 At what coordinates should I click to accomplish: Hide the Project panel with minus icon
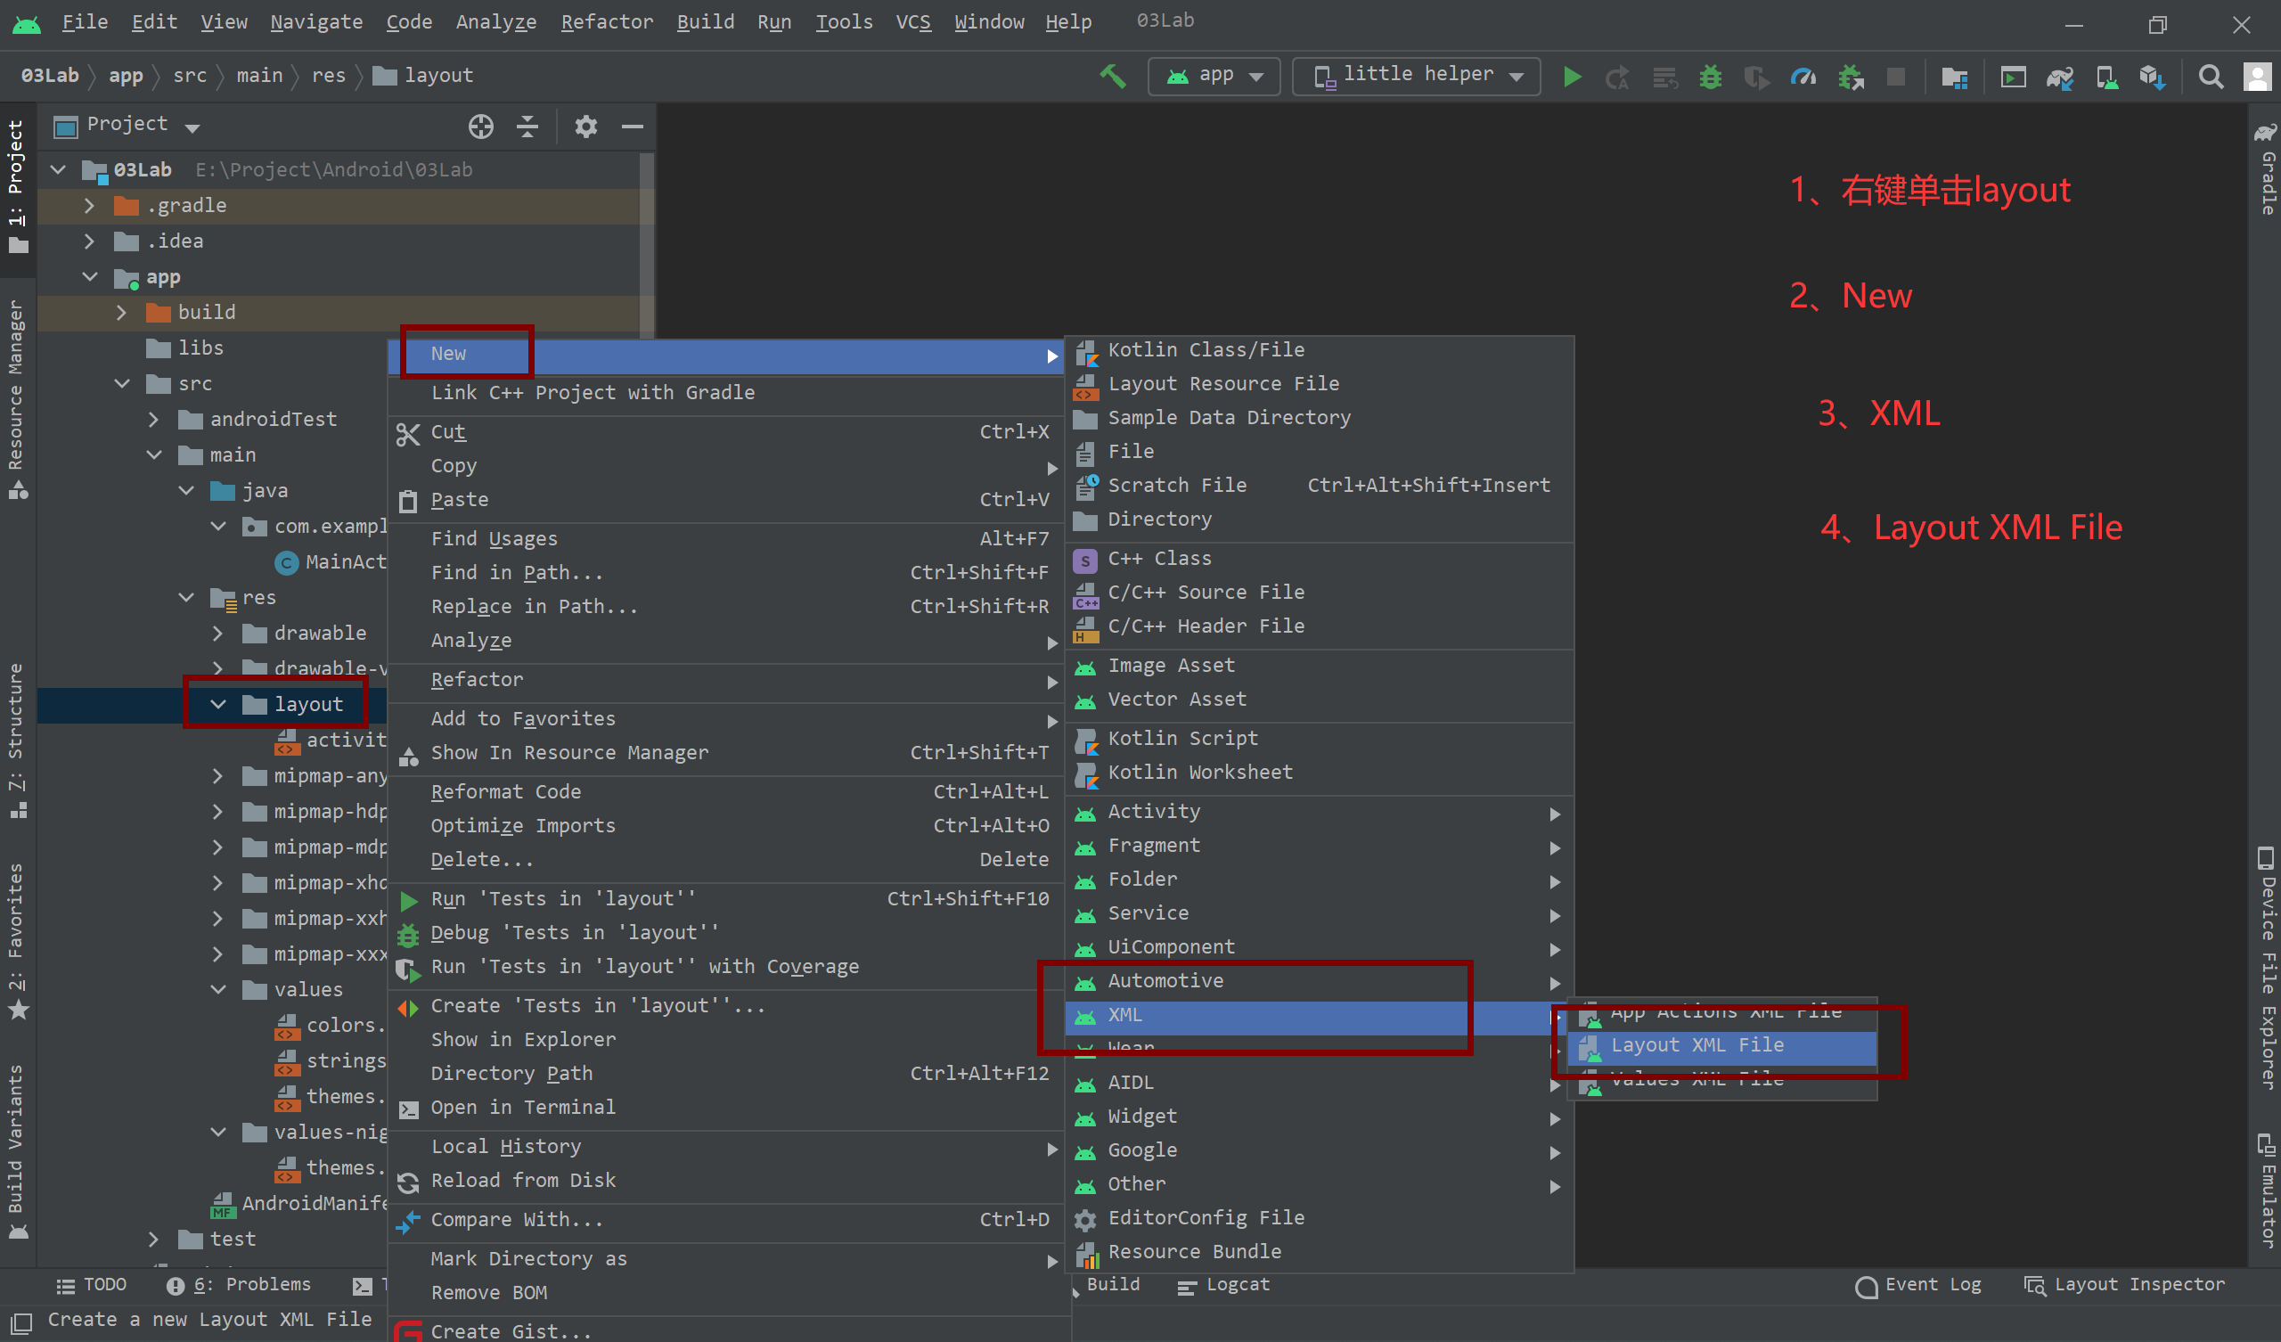click(x=633, y=126)
